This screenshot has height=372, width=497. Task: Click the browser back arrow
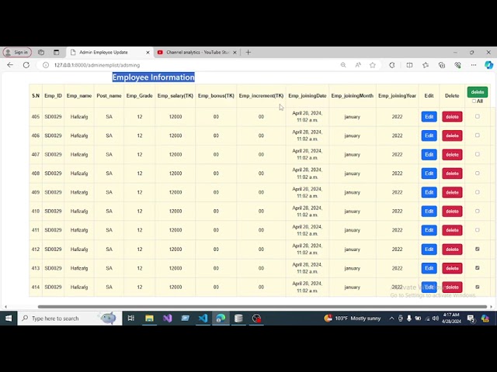tap(10, 65)
